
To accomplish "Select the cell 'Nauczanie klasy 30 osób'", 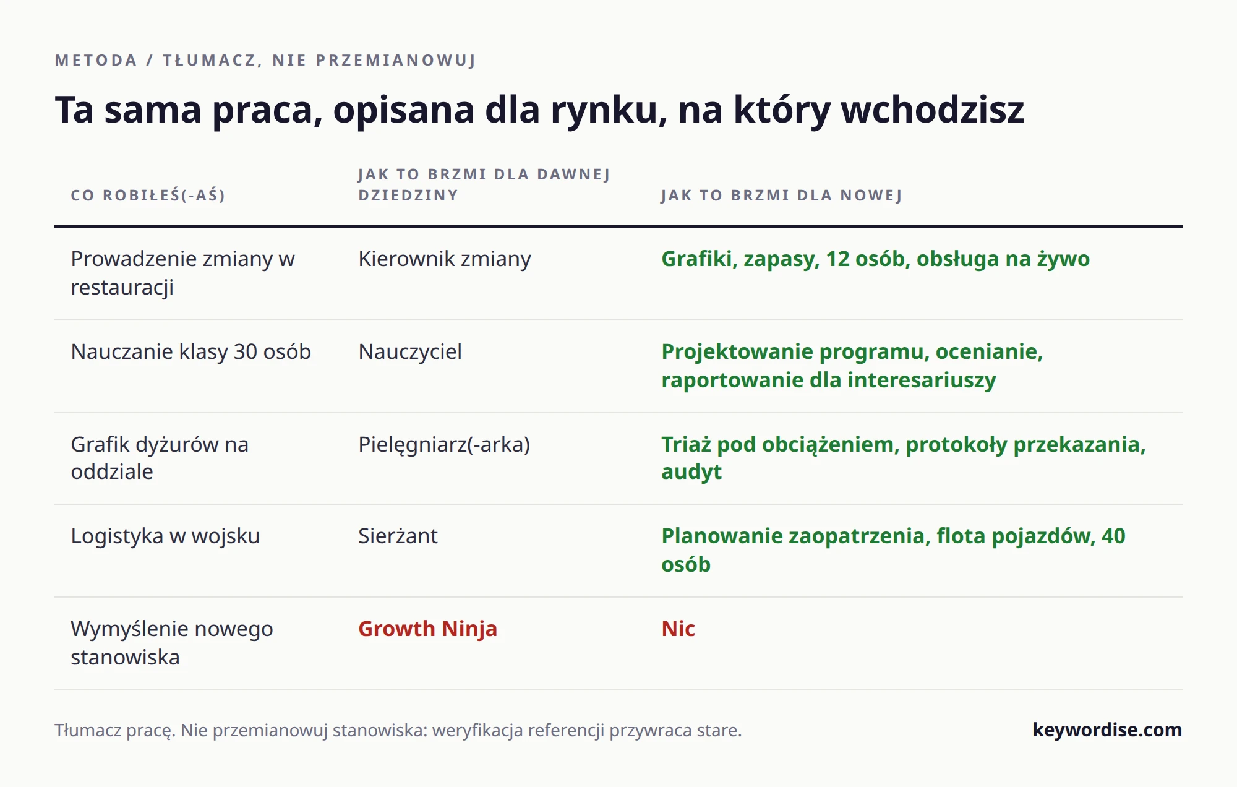I will click(190, 351).
